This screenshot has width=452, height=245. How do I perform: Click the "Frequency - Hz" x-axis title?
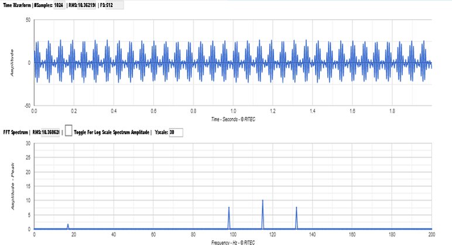point(232,242)
